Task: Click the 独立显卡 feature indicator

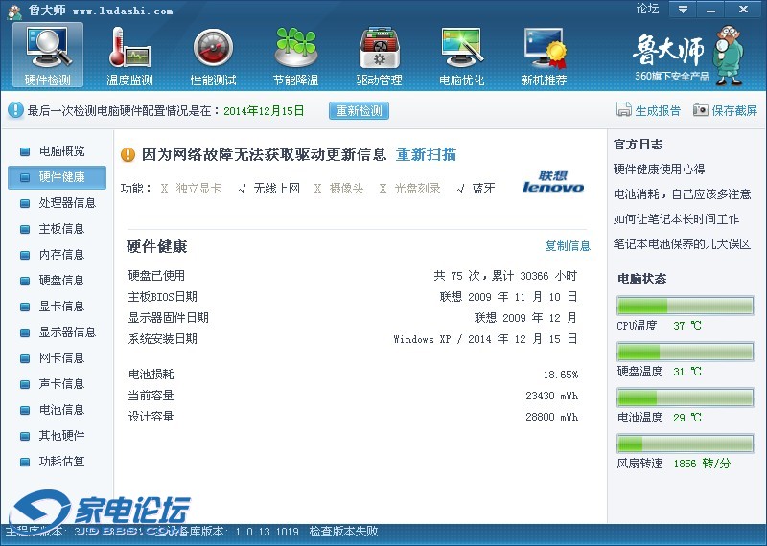Action: tap(191, 189)
